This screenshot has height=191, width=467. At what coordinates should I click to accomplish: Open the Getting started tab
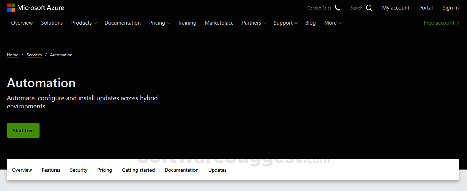[138, 170]
